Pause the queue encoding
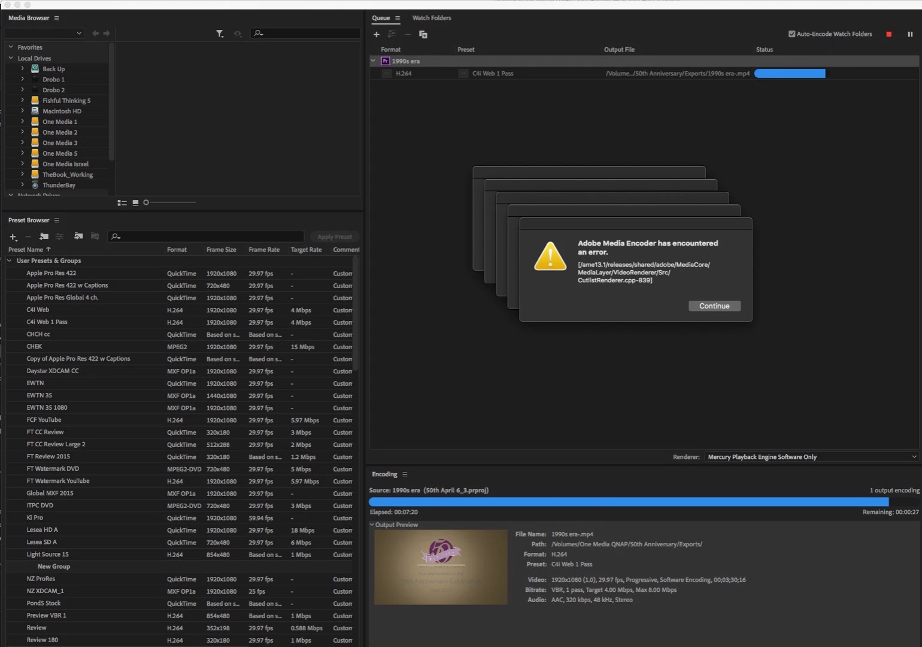The height and width of the screenshot is (647, 922). click(910, 34)
